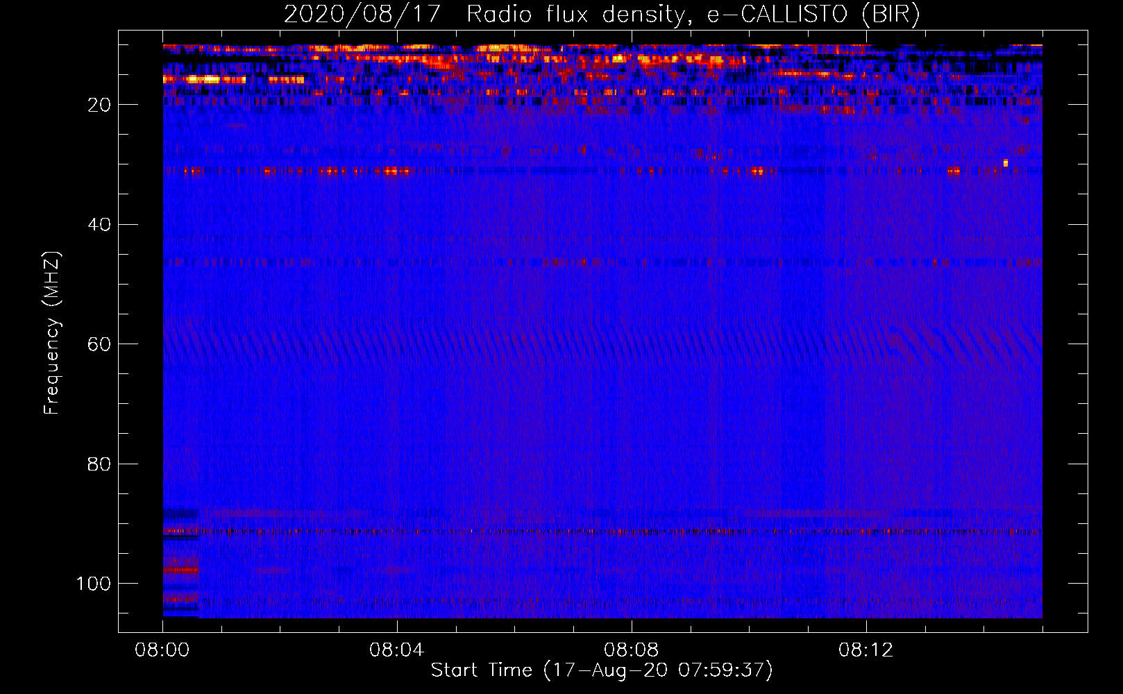Click the "08:12" time tick label
1123x694 pixels.
point(866,650)
